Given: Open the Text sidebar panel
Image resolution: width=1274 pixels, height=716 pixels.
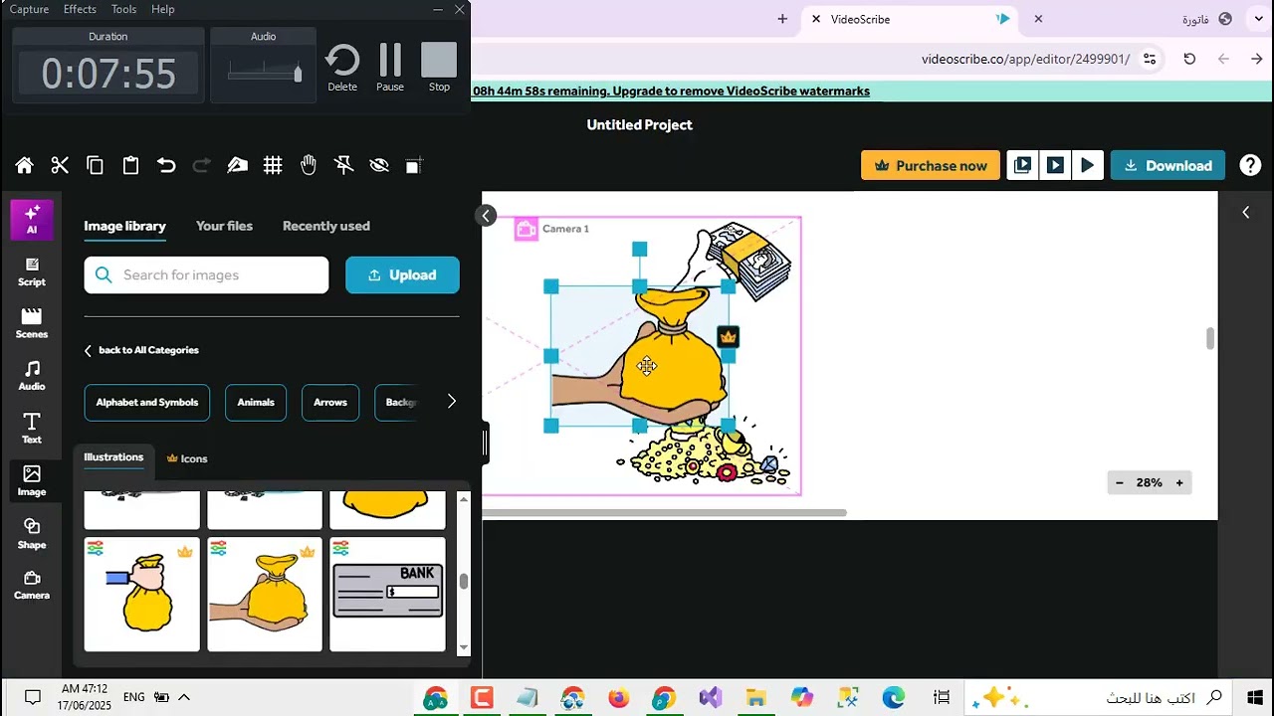Looking at the screenshot, I should (x=32, y=429).
